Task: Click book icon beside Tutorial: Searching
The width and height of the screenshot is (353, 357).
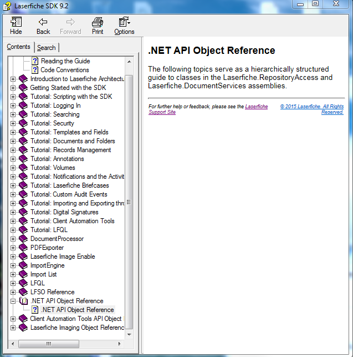Action: click(23, 114)
